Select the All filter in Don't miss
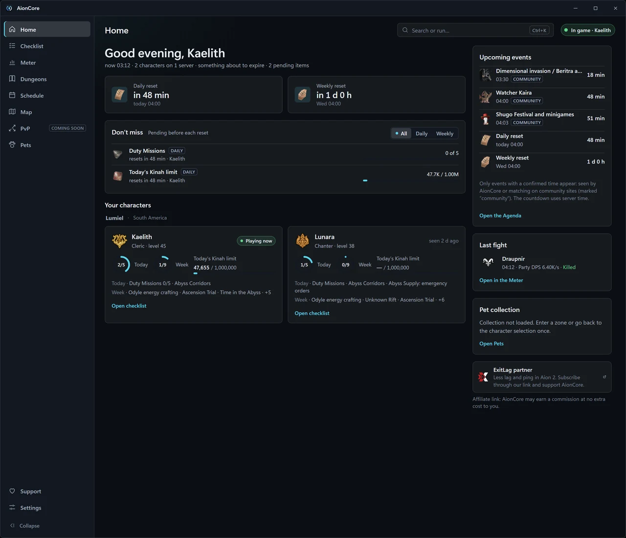Screen dimensions: 626x538 (x=402, y=133)
